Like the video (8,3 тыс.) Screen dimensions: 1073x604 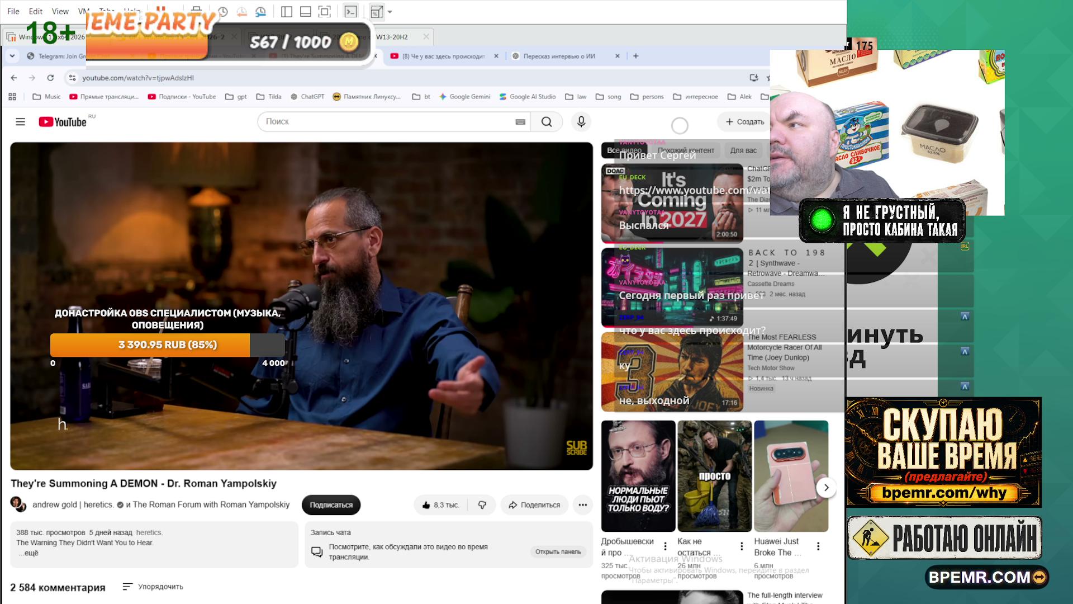pos(441,505)
